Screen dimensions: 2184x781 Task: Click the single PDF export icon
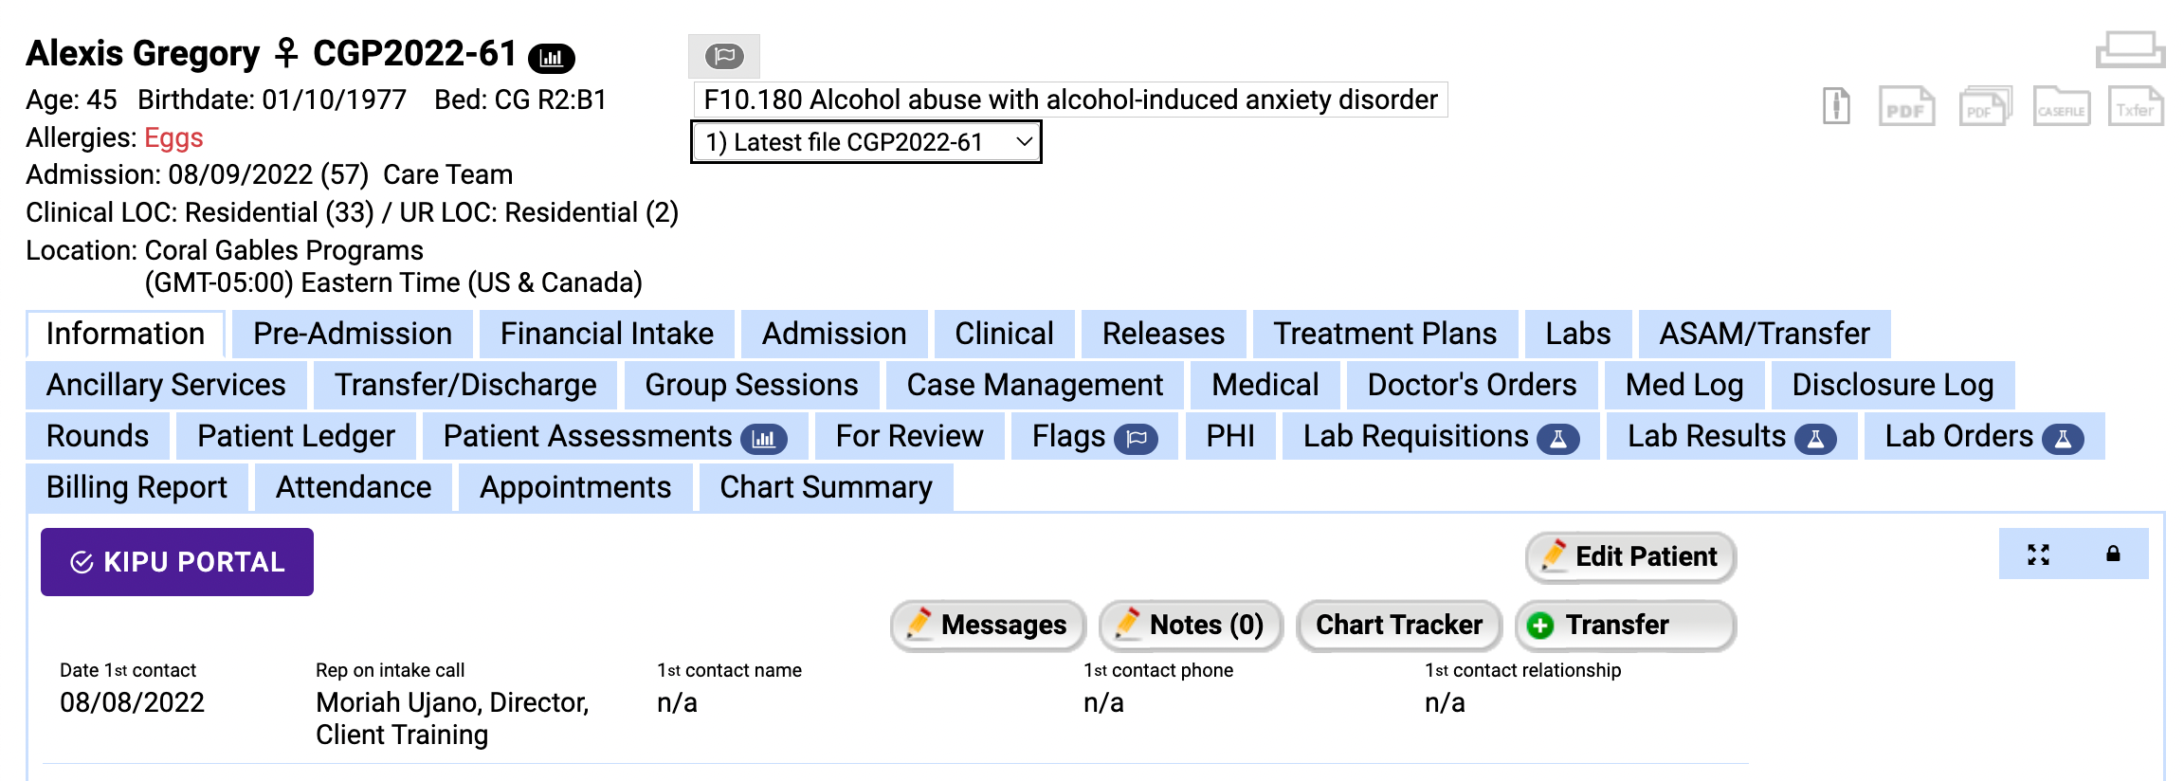point(1905,106)
